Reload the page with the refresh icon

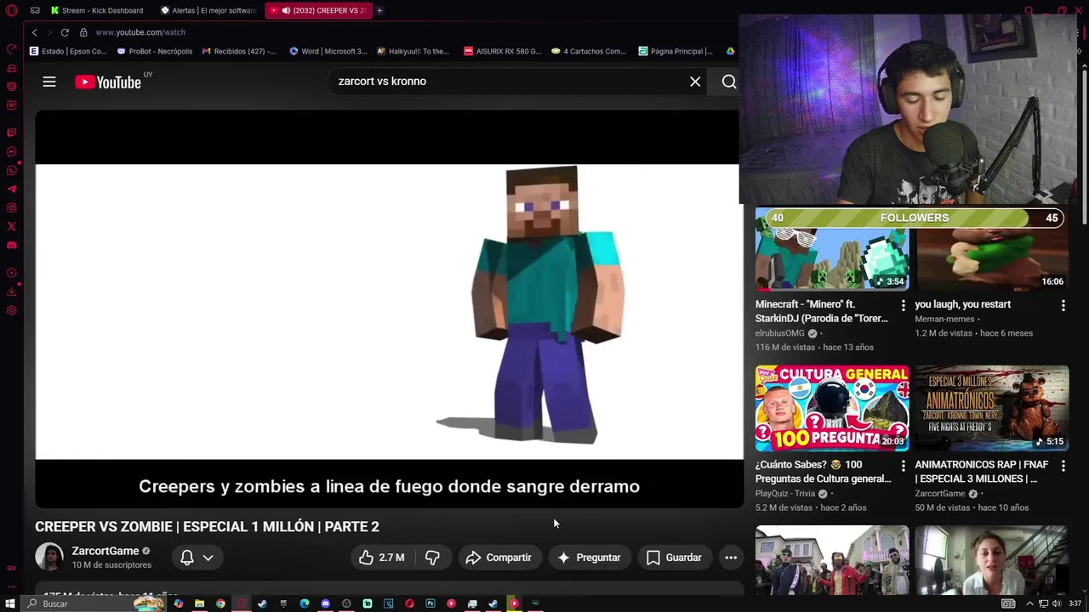[x=65, y=32]
